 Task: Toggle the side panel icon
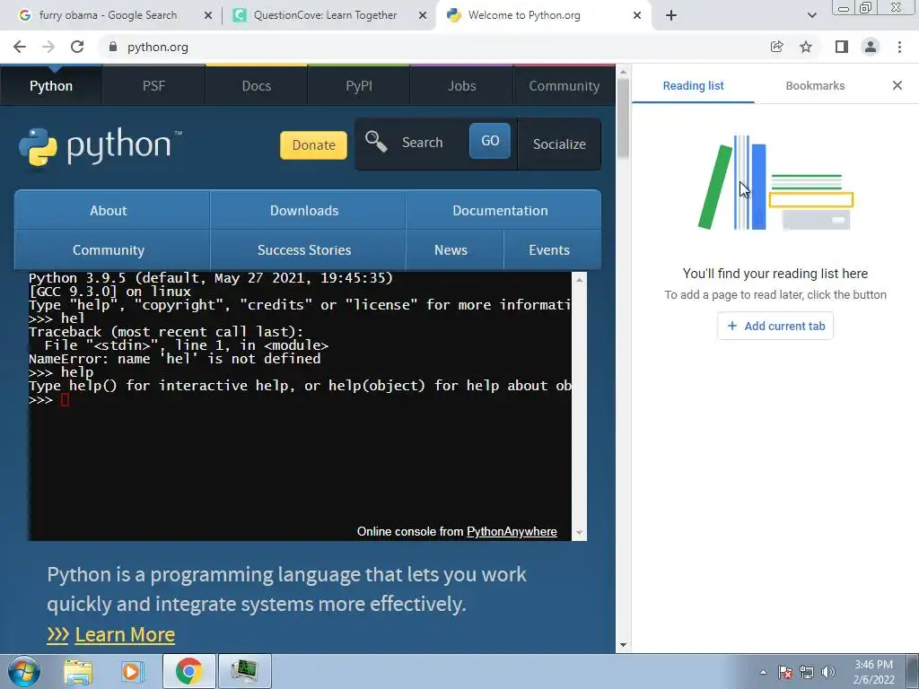point(842,47)
